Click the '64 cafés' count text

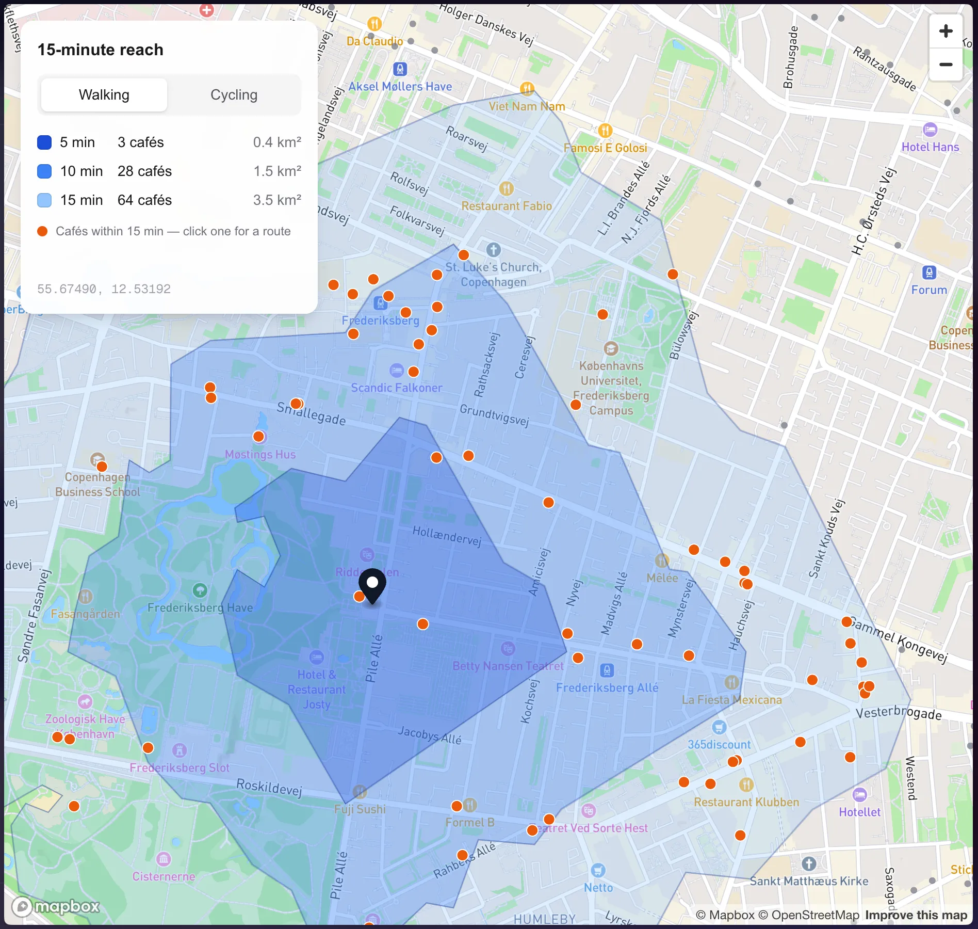pos(144,200)
